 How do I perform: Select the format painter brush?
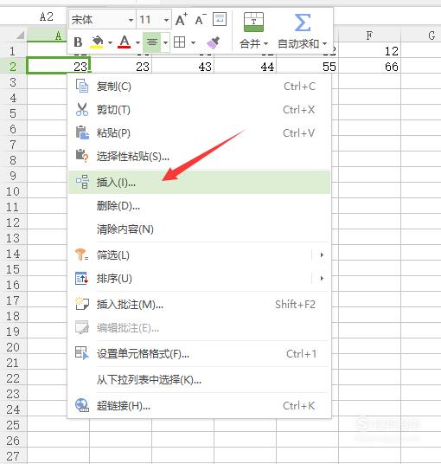point(214,42)
